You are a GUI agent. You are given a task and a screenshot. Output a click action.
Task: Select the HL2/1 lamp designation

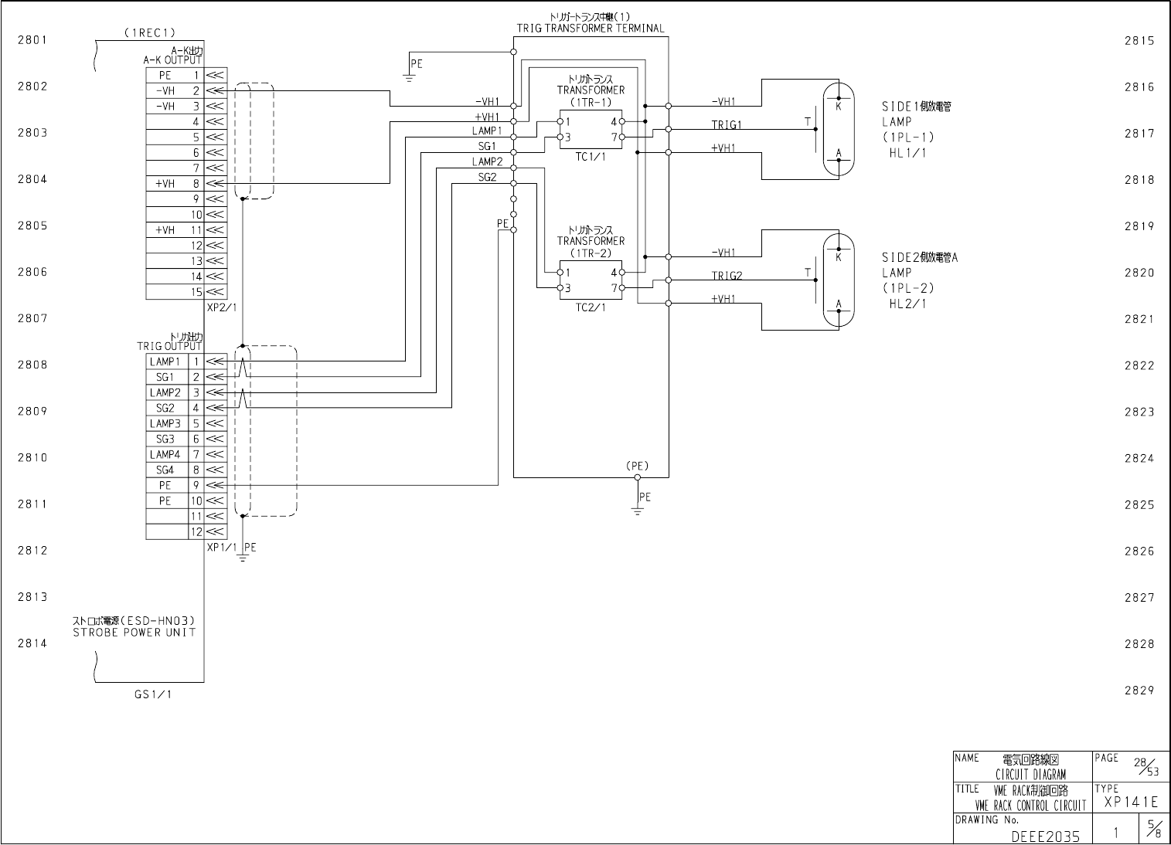pyautogui.click(x=907, y=304)
